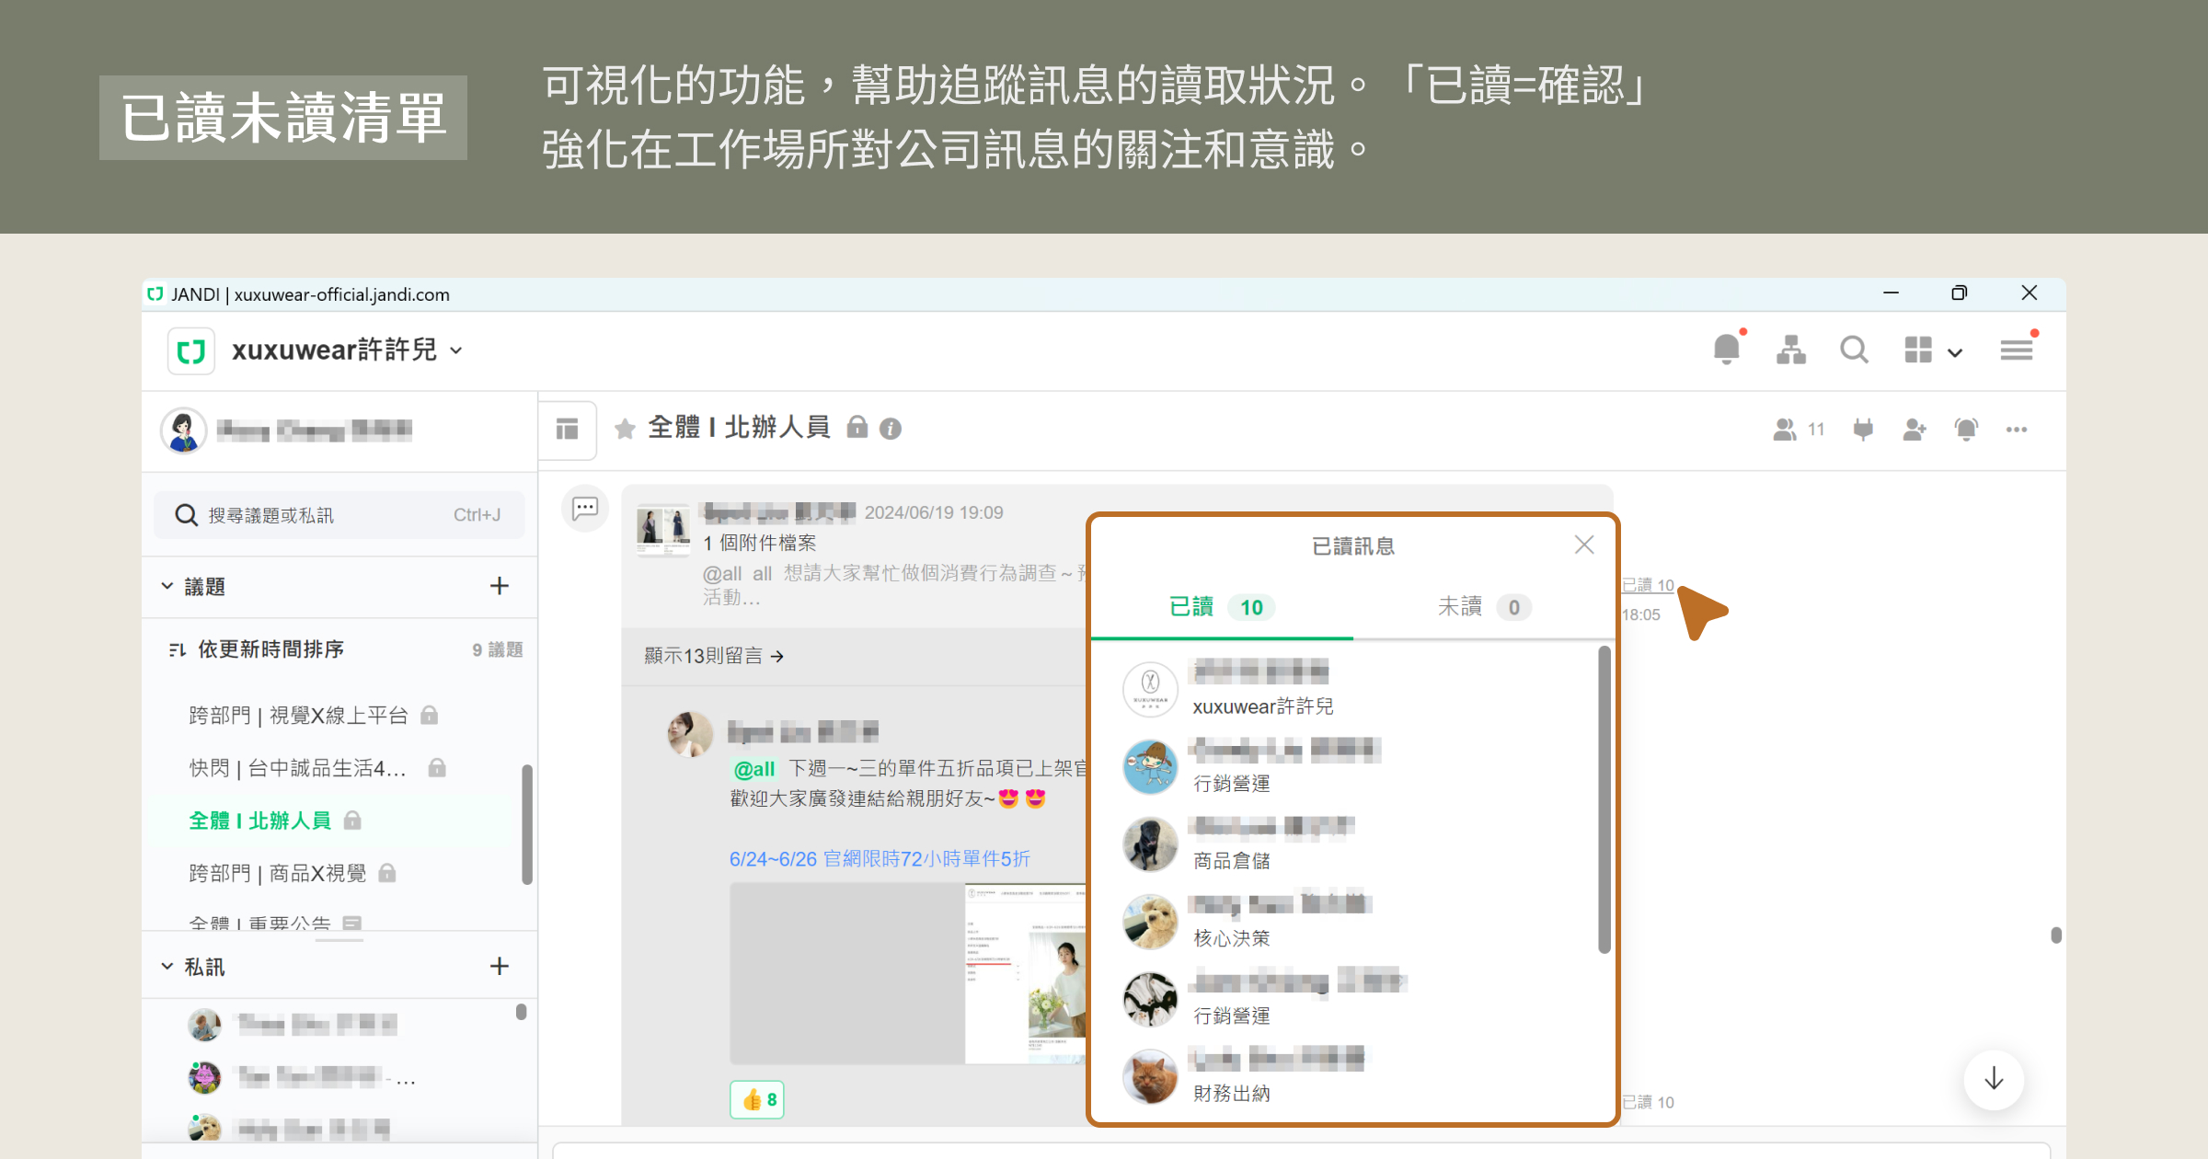
Task: Open 顯示13則留言 link
Action: coord(713,656)
